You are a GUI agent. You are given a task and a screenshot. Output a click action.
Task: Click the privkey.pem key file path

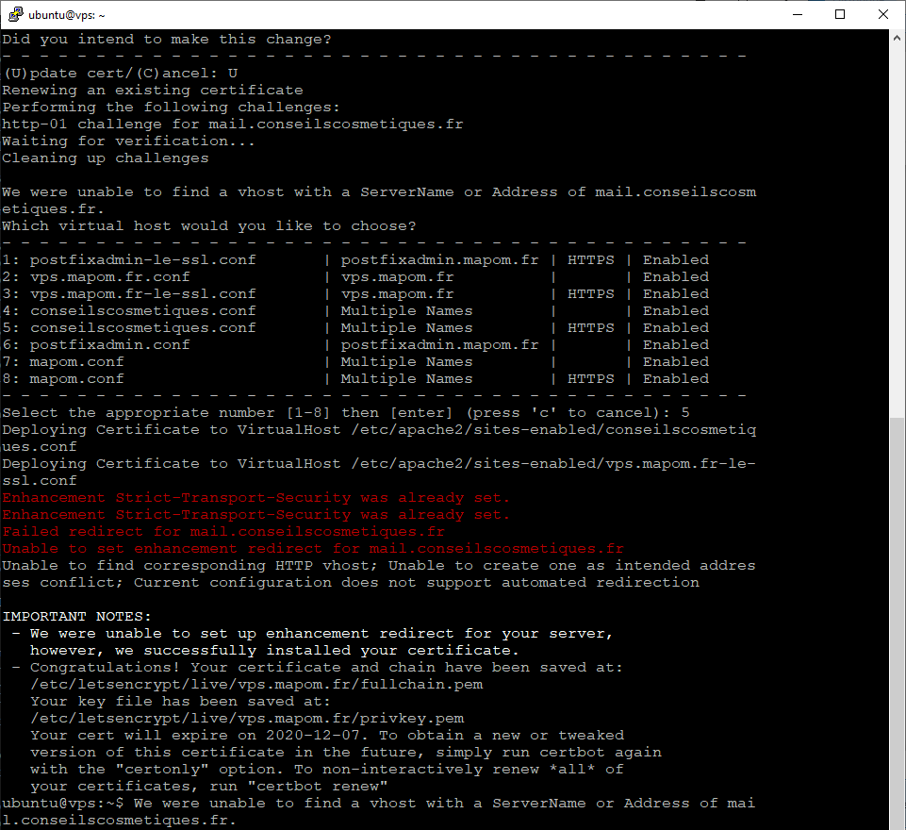[x=247, y=718]
